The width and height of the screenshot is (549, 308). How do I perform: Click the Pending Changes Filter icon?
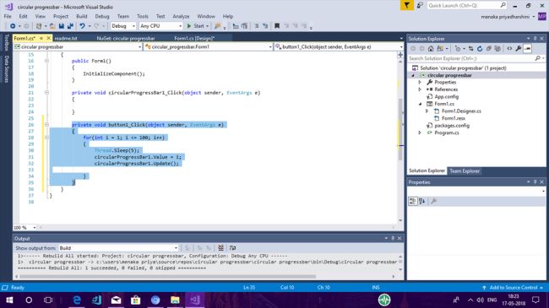click(457, 49)
